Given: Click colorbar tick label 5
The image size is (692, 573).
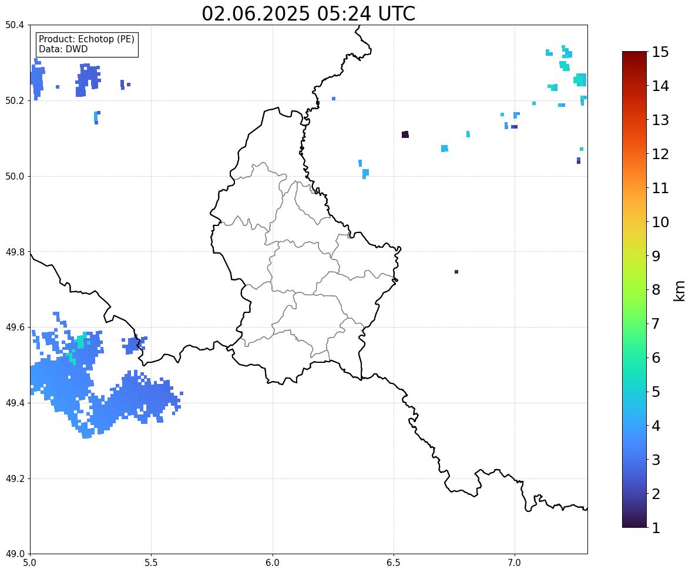Looking at the screenshot, I should pyautogui.click(x=656, y=392).
